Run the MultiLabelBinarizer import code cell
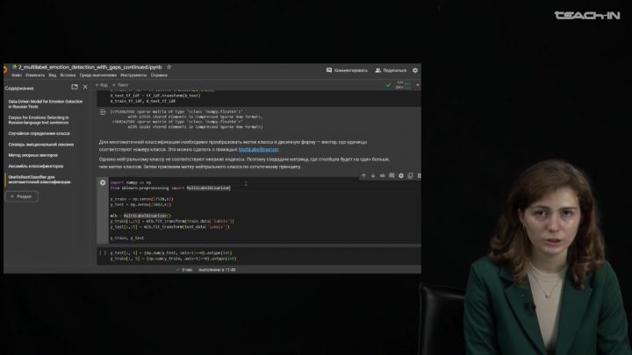This screenshot has height=355, width=632. pos(103,182)
